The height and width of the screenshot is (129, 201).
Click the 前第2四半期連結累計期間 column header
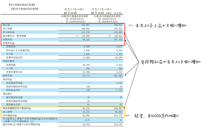point(75,16)
